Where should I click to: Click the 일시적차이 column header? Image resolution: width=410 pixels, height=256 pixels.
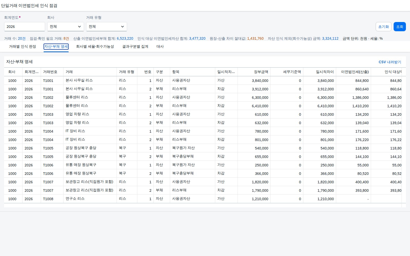point(320,72)
